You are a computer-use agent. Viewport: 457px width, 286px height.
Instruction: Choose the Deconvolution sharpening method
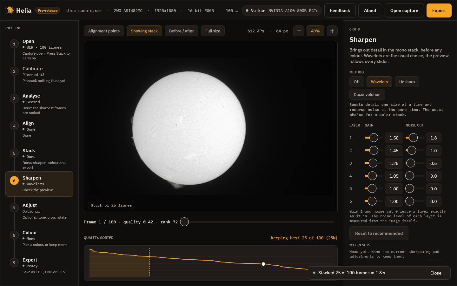[367, 94]
